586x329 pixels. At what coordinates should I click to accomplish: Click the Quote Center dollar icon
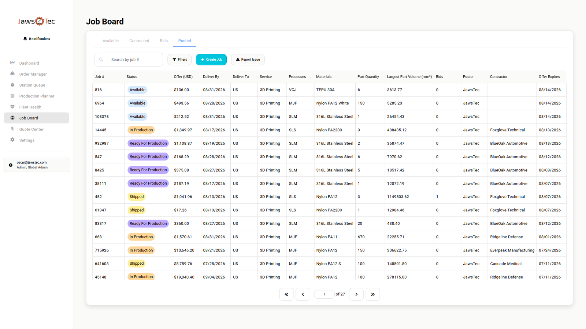(x=12, y=129)
